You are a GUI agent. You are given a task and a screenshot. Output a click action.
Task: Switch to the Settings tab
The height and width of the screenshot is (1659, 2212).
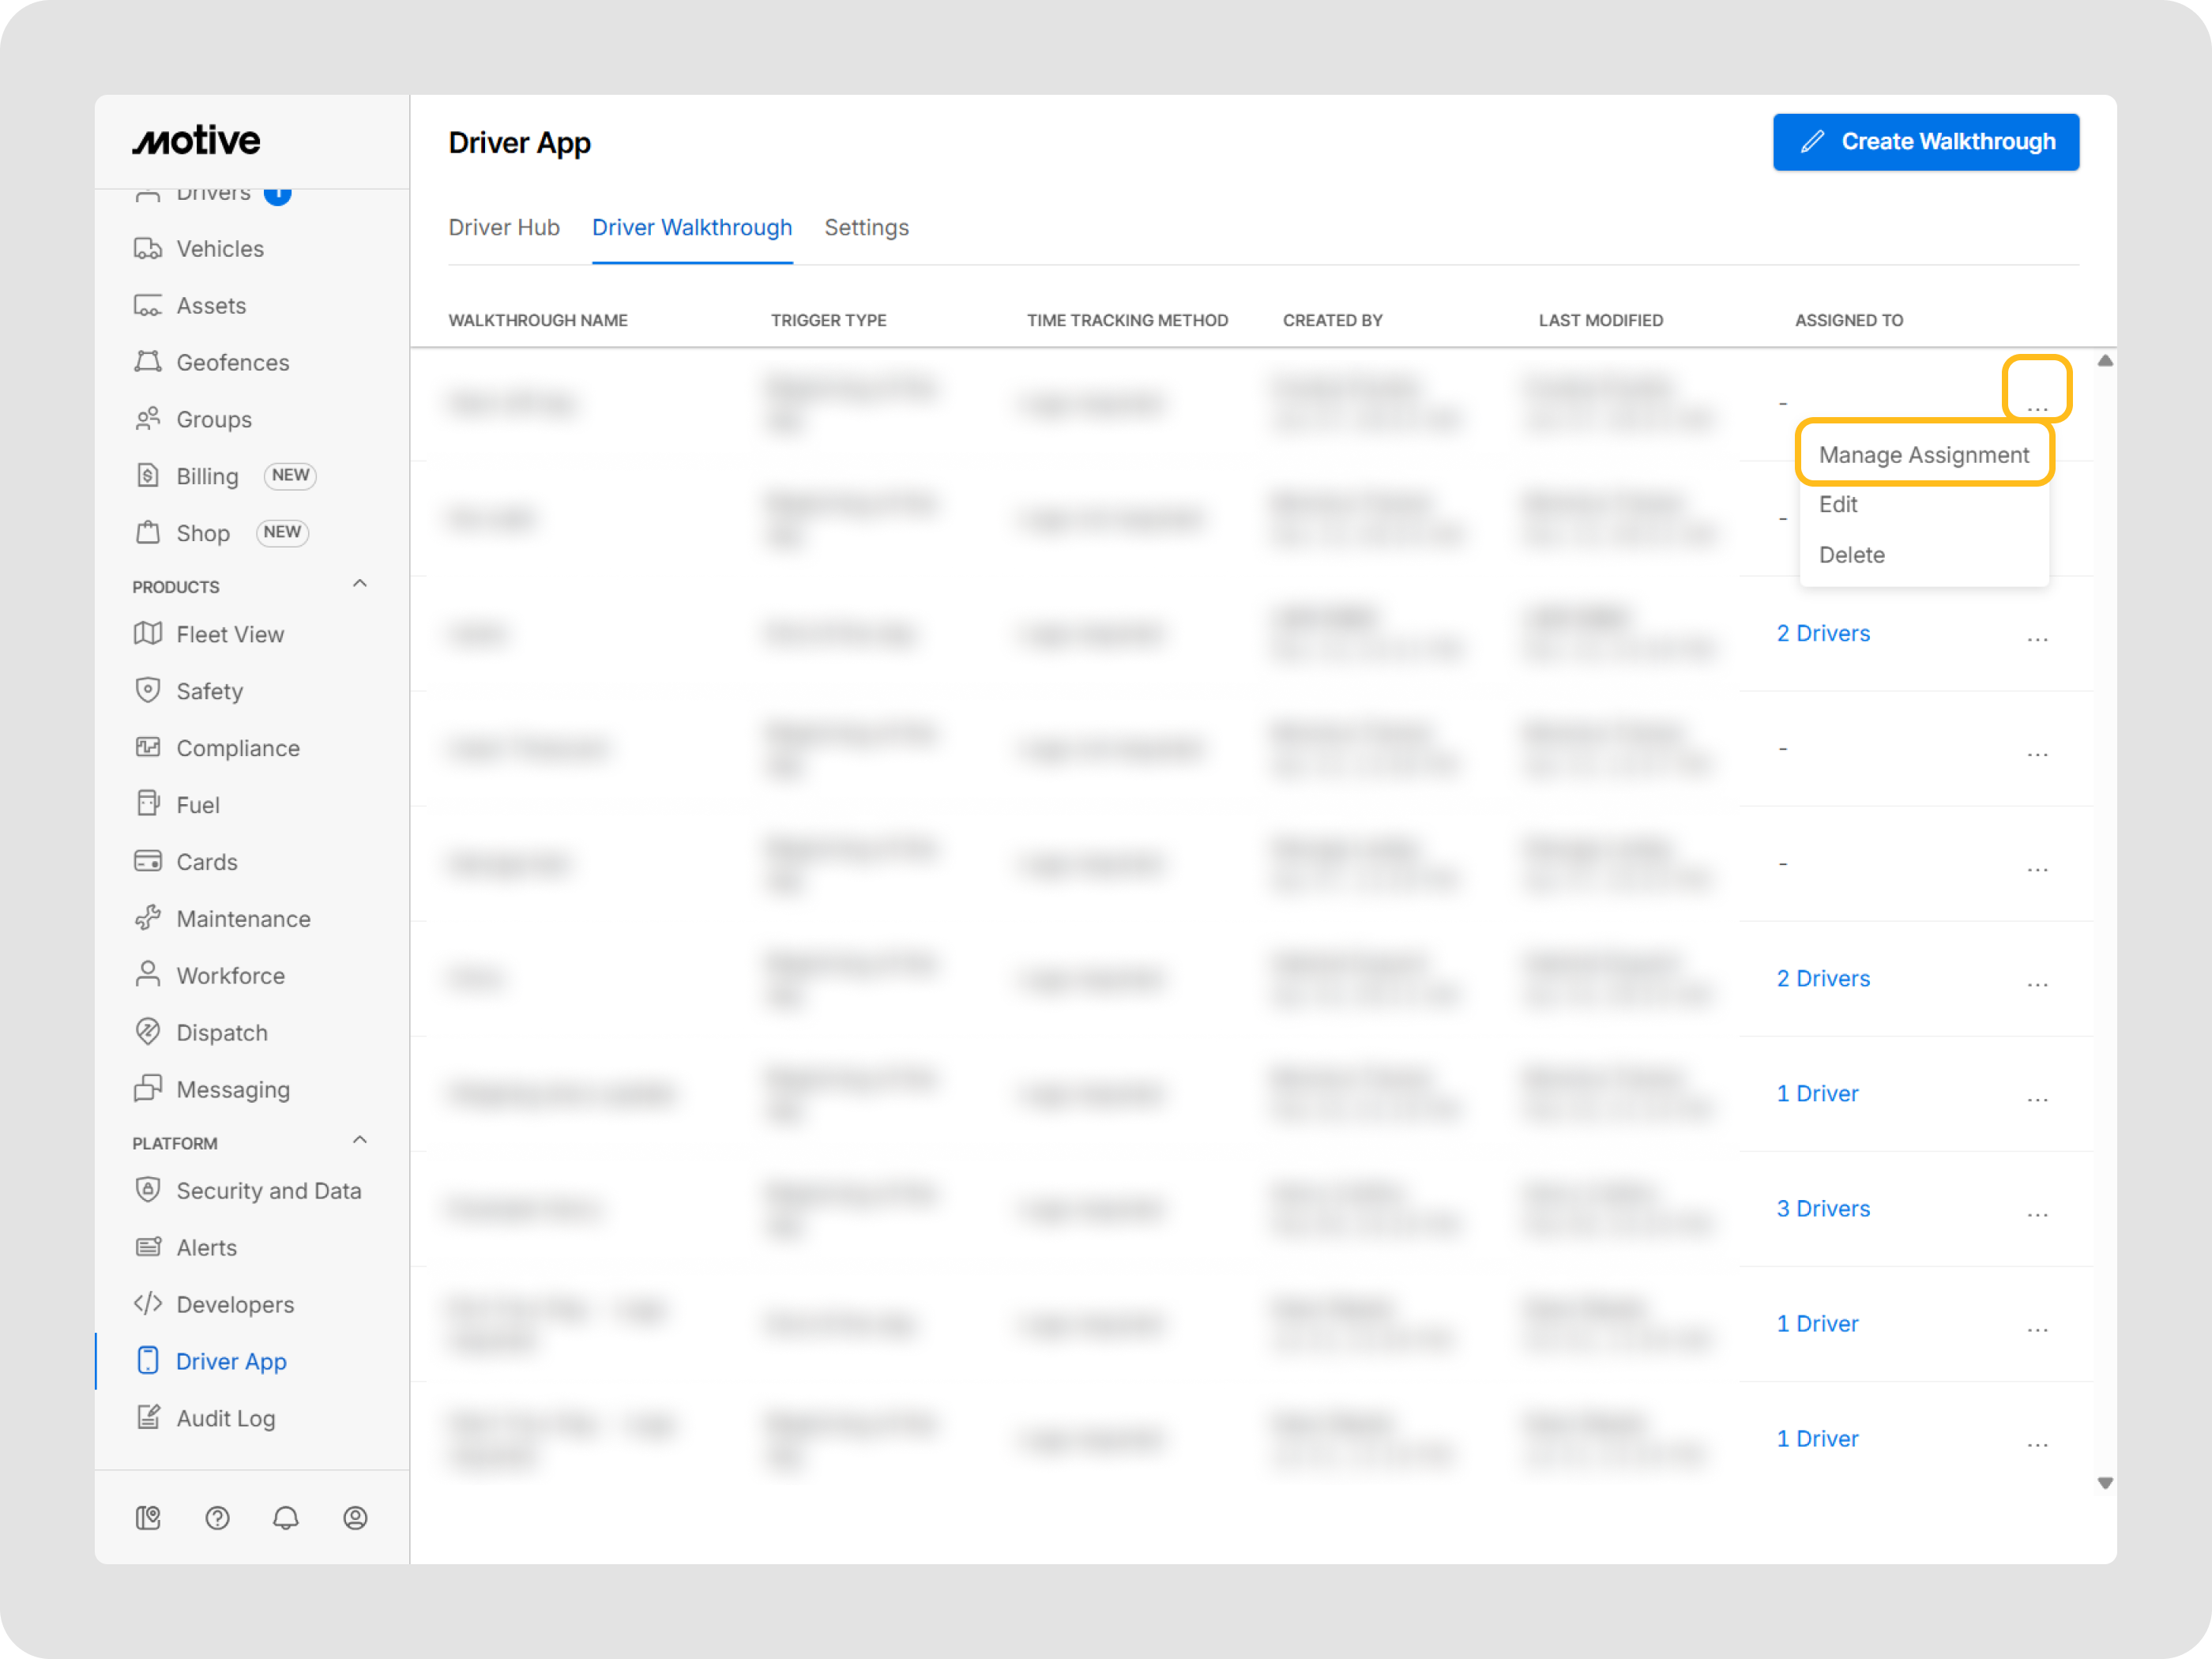(x=866, y=228)
